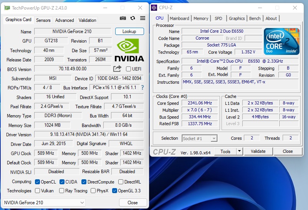
Task: Switch to the Advanced tab in GPU-Z
Action: pos(65,20)
